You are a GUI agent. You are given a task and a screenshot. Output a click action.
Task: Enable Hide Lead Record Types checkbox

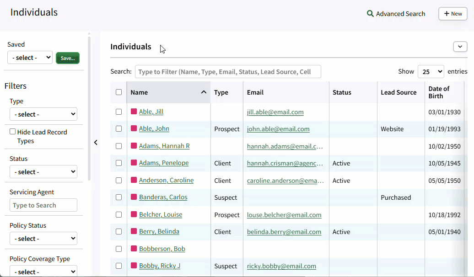click(x=12, y=131)
